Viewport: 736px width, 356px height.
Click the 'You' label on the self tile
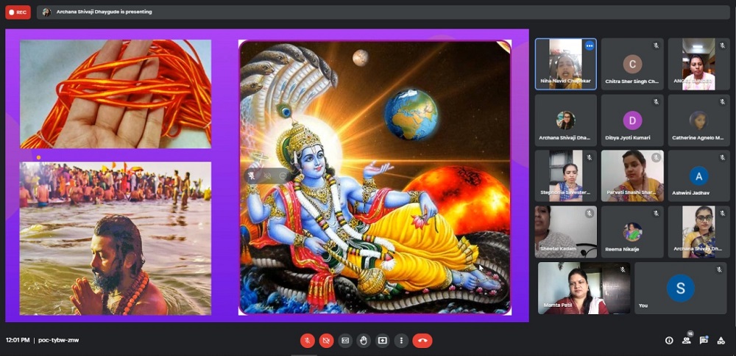point(643,305)
